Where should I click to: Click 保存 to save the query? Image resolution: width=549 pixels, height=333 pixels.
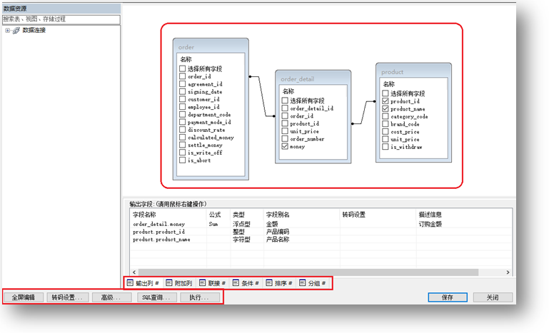pos(448,297)
